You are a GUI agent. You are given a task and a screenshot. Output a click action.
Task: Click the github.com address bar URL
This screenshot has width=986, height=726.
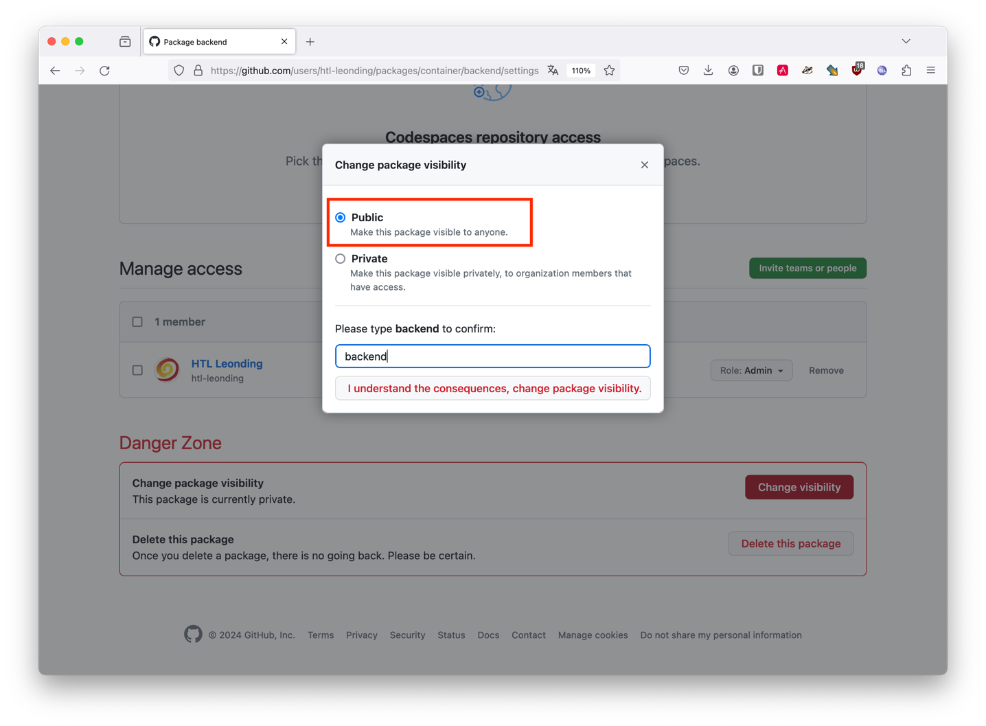tap(374, 70)
